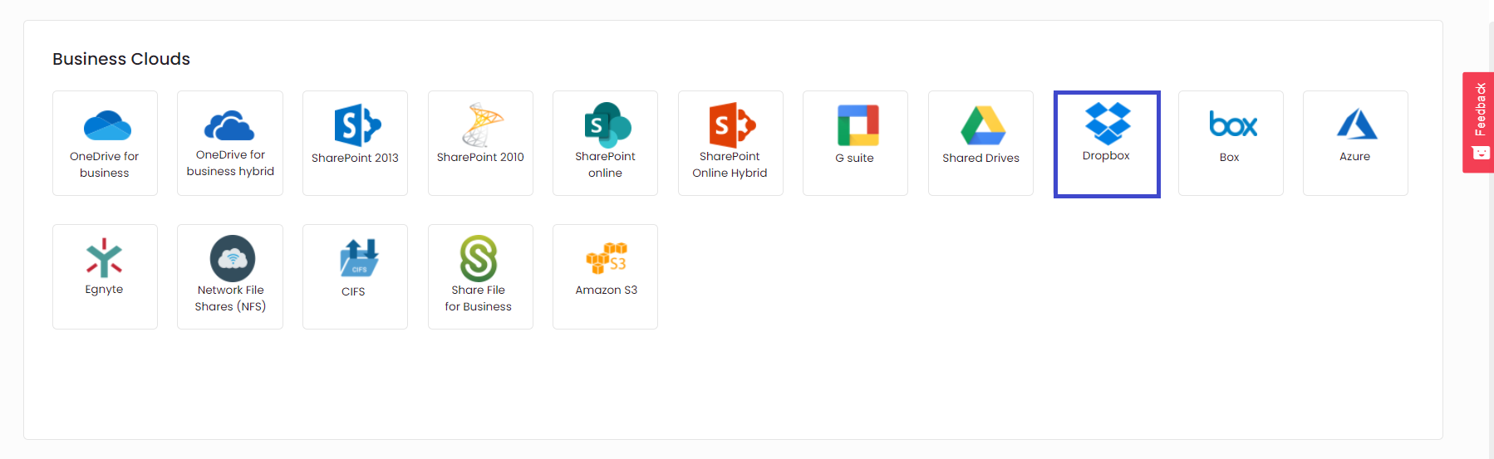Select the Amazon S3 cubes icon
The image size is (1494, 459).
click(607, 258)
